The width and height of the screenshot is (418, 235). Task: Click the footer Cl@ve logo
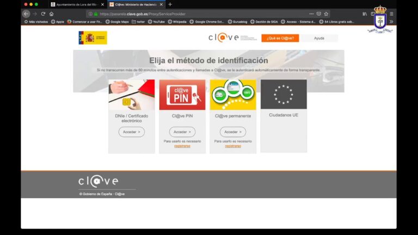99,182
